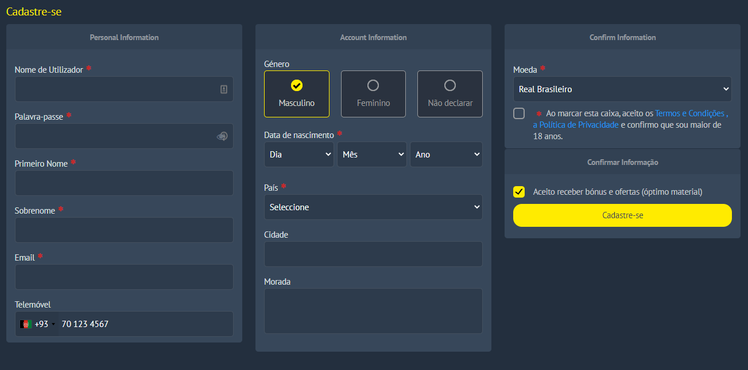Click the Data de nascimento label
Viewport: 748px width, 370px height.
coord(299,135)
